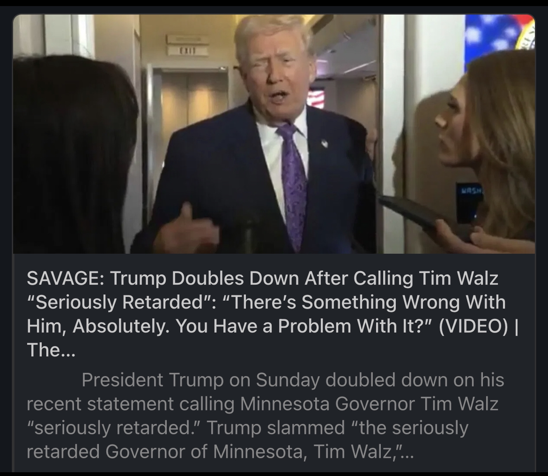Click the purple patterned tie in image
Image resolution: width=548 pixels, height=476 pixels.
293,186
